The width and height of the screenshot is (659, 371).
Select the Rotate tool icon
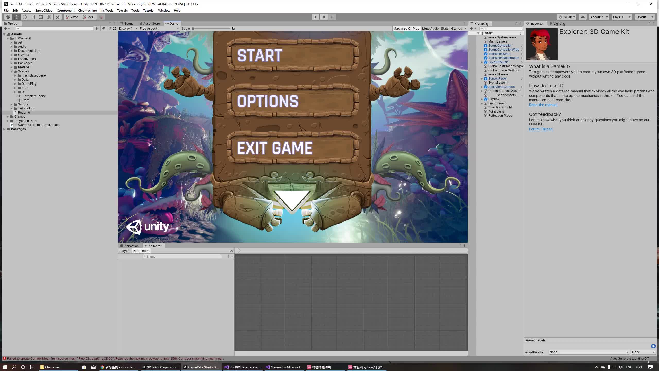tap(24, 17)
